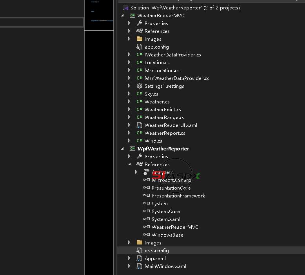Click the Properties wrench icon under WeatherReaderMVC
Image resolution: width=305 pixels, height=275 pixels.
tap(139, 24)
